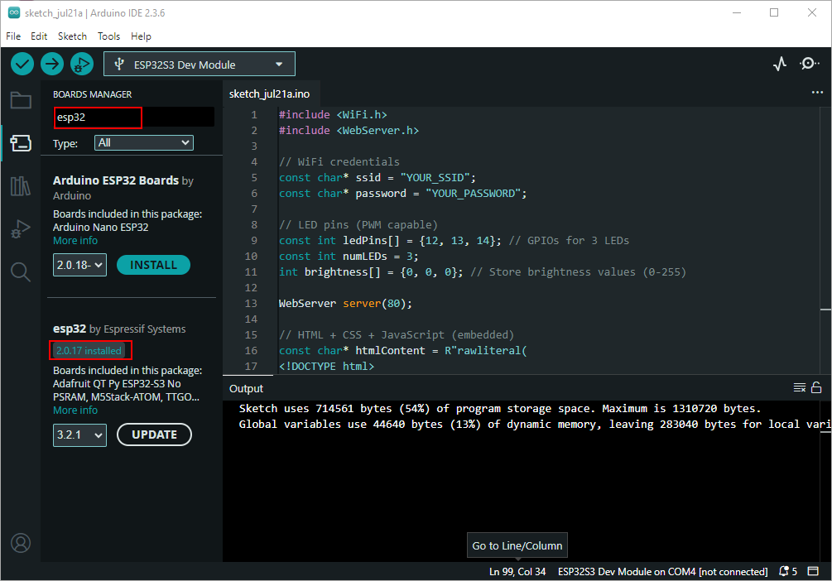The image size is (832, 581).
Task: Open the notifications bell in status bar
Action: [787, 571]
